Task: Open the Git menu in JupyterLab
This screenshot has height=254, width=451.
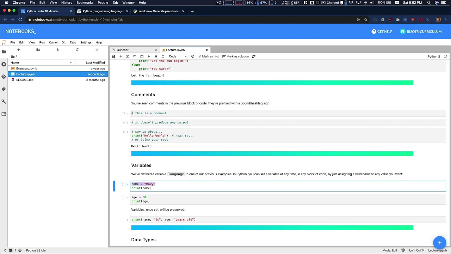Action: coord(63,42)
